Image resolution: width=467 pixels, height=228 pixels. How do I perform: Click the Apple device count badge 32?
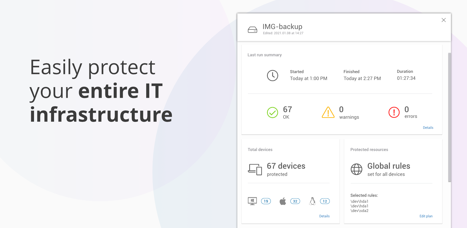coord(295,201)
